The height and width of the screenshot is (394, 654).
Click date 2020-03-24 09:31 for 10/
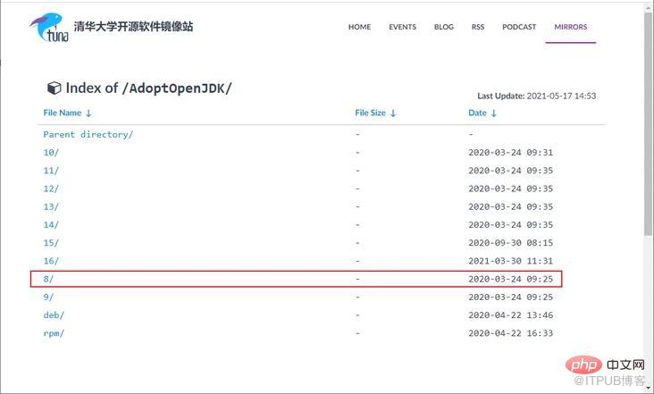(x=510, y=153)
